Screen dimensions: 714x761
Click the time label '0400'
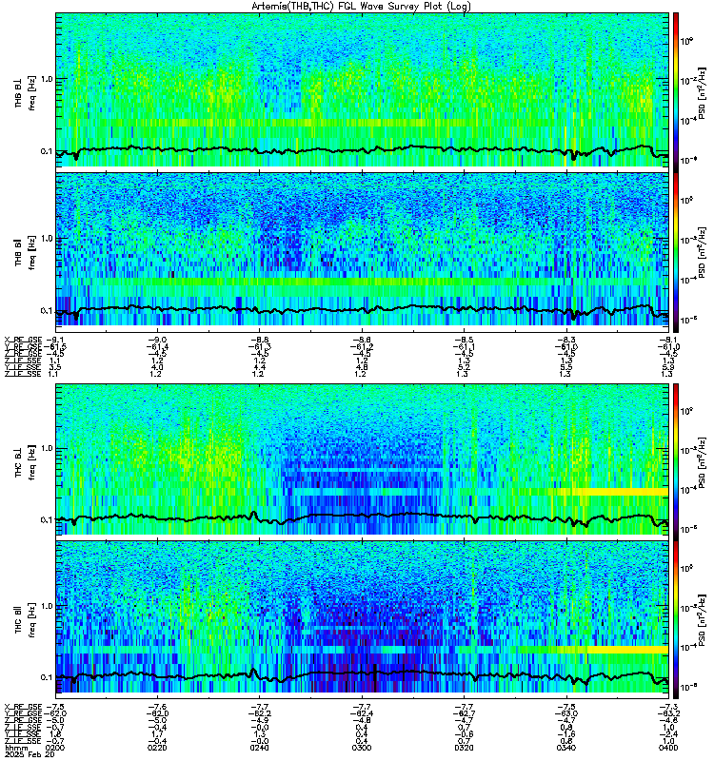tap(668, 748)
